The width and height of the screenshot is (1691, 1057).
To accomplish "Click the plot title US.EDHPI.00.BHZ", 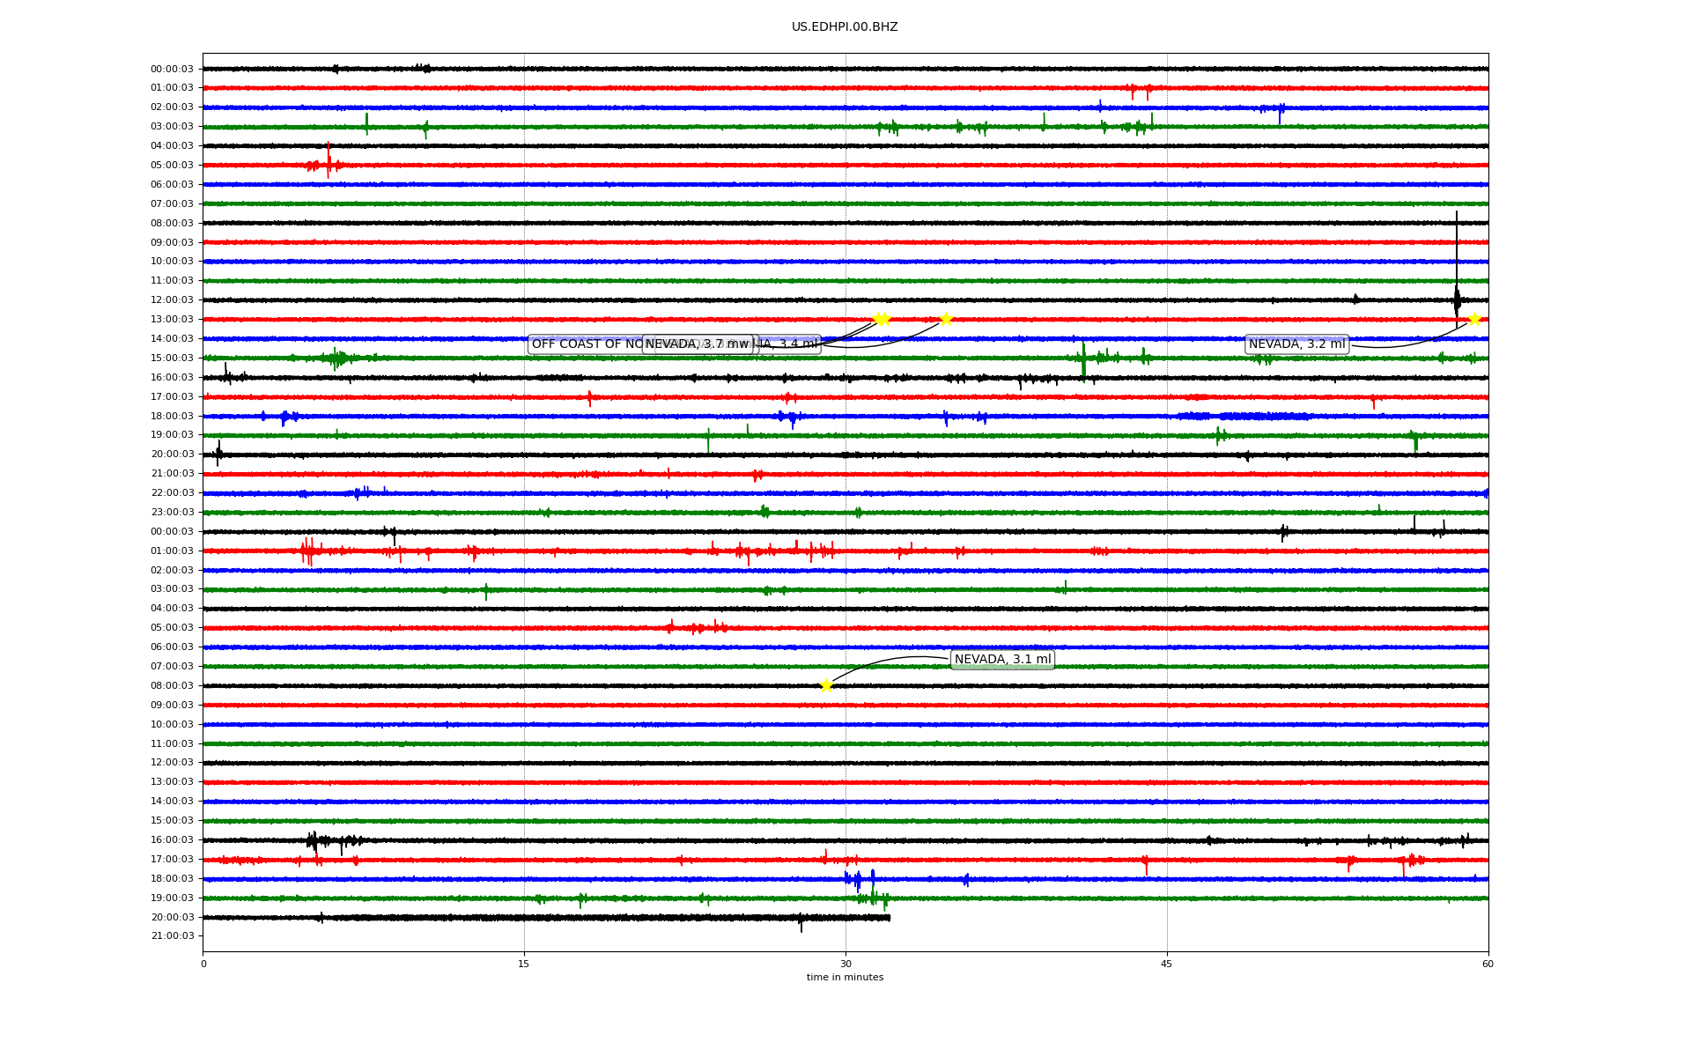I will pyautogui.click(x=845, y=27).
